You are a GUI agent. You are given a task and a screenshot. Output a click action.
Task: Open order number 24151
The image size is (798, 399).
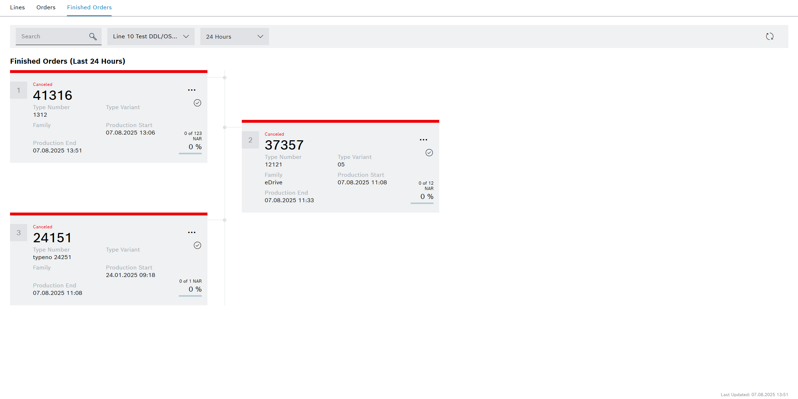(x=53, y=238)
